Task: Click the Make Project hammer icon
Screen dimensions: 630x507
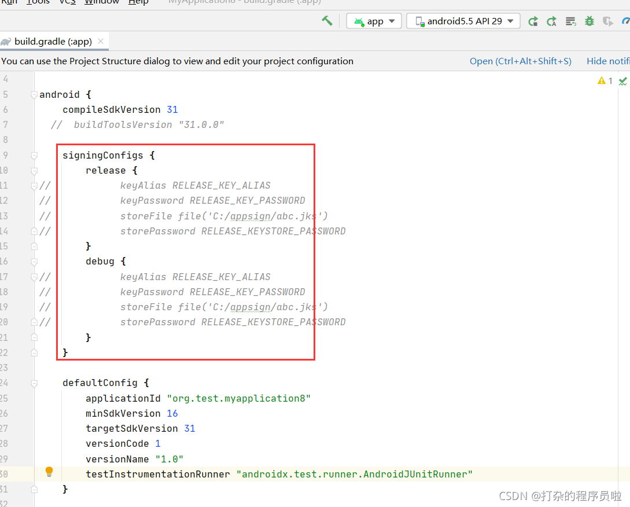Action: (x=327, y=21)
